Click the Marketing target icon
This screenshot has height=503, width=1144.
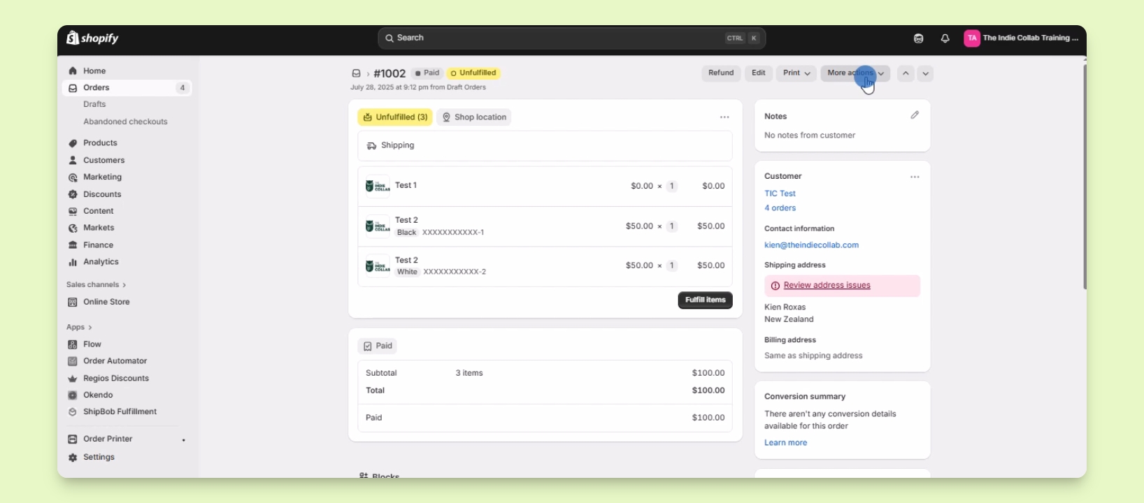(73, 177)
